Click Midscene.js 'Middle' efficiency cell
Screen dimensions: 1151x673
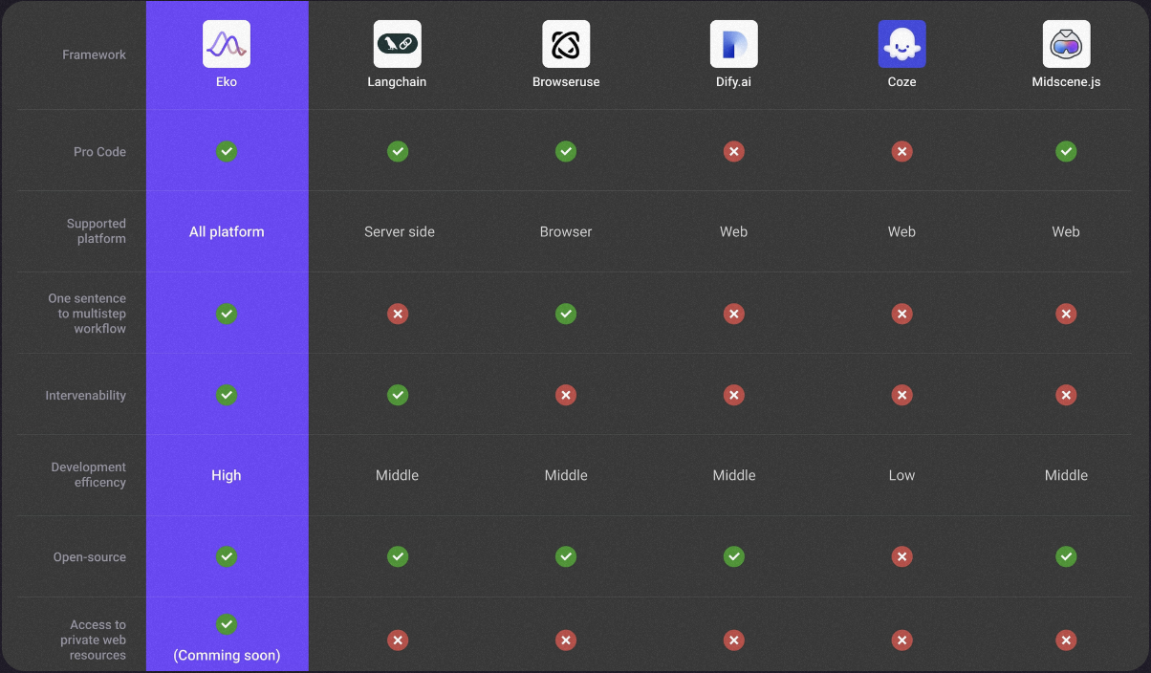tap(1067, 475)
